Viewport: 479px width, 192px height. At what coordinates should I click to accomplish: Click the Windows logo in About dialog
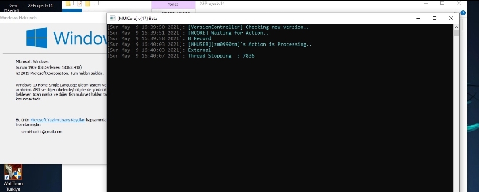(37, 38)
